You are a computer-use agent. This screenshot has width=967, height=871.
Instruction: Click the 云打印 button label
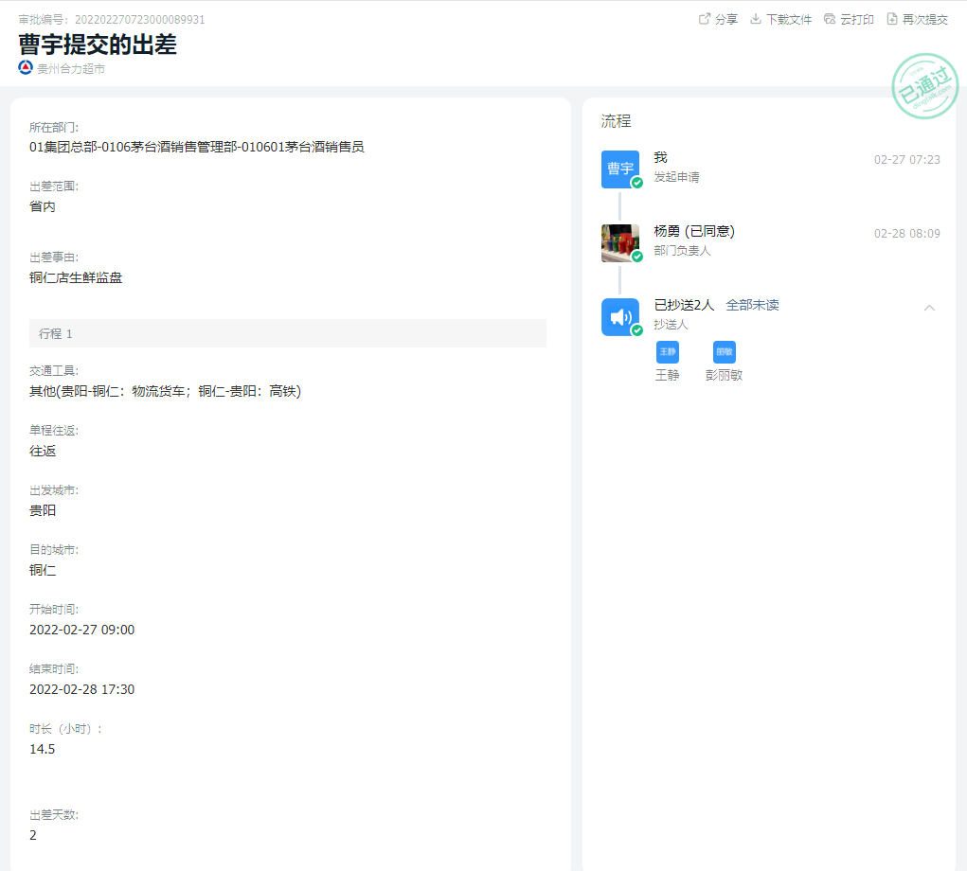click(x=857, y=20)
